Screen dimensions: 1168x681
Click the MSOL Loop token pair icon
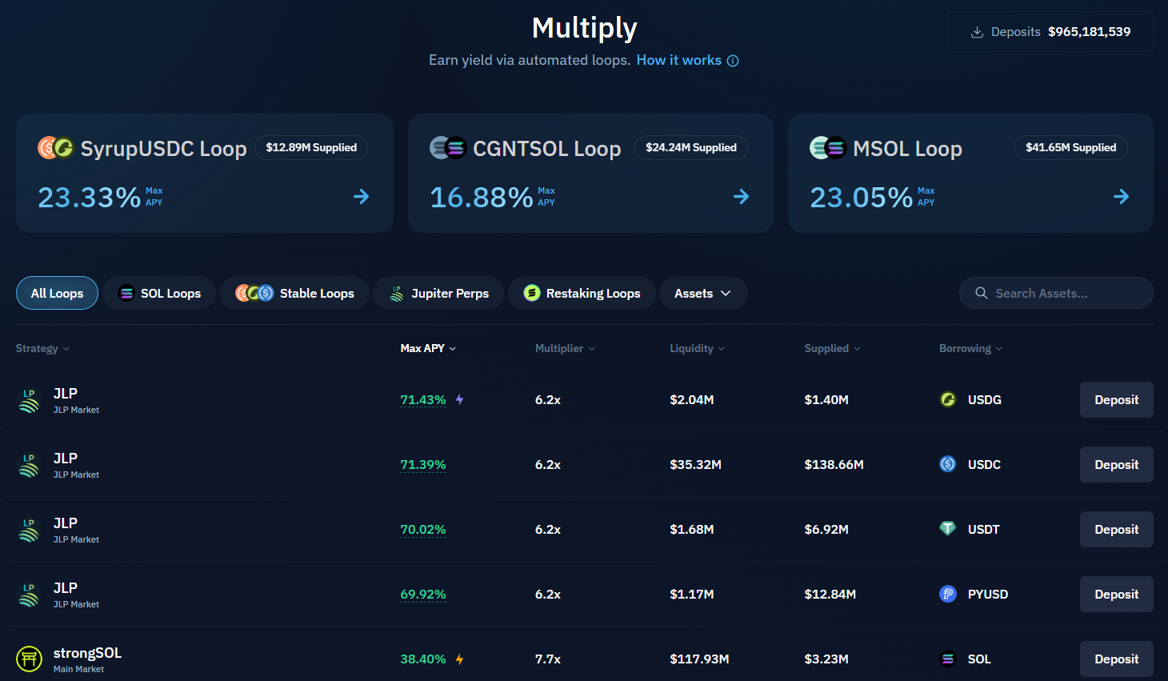pos(828,148)
